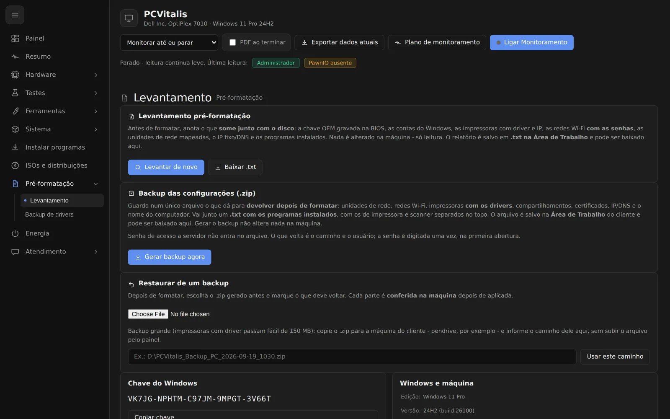Click Gerar backup agora button
Viewport: 670px width, 419px height.
170,257
